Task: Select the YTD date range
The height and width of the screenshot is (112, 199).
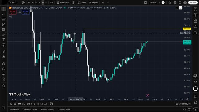Action: click(x=33, y=104)
